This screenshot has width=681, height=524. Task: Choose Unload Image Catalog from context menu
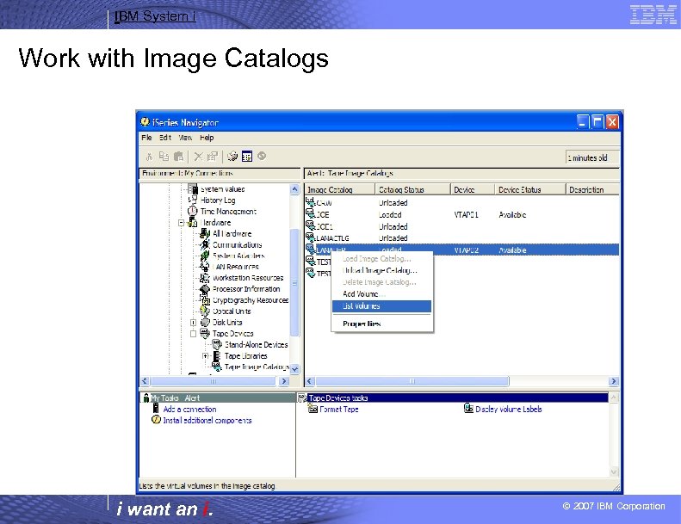pyautogui.click(x=380, y=270)
